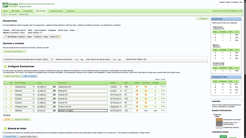246x138 pixels.
Task: Click the description field containing Material "La Célula"
Action: [83, 111]
